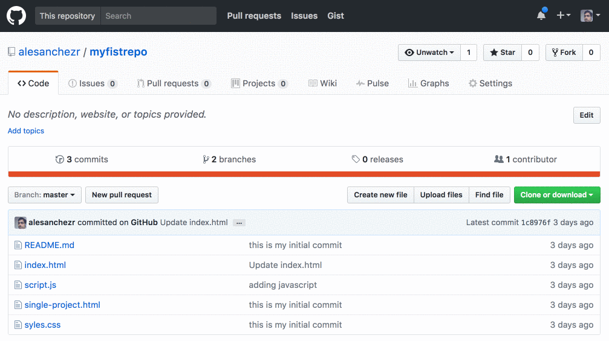Open Clone or download dropdown

[557, 195]
